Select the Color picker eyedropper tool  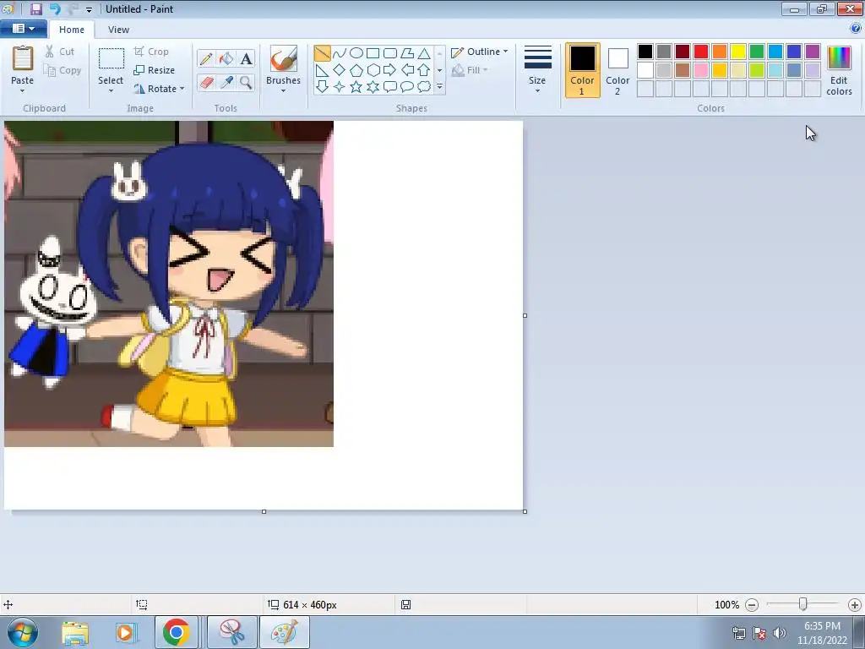point(226,82)
